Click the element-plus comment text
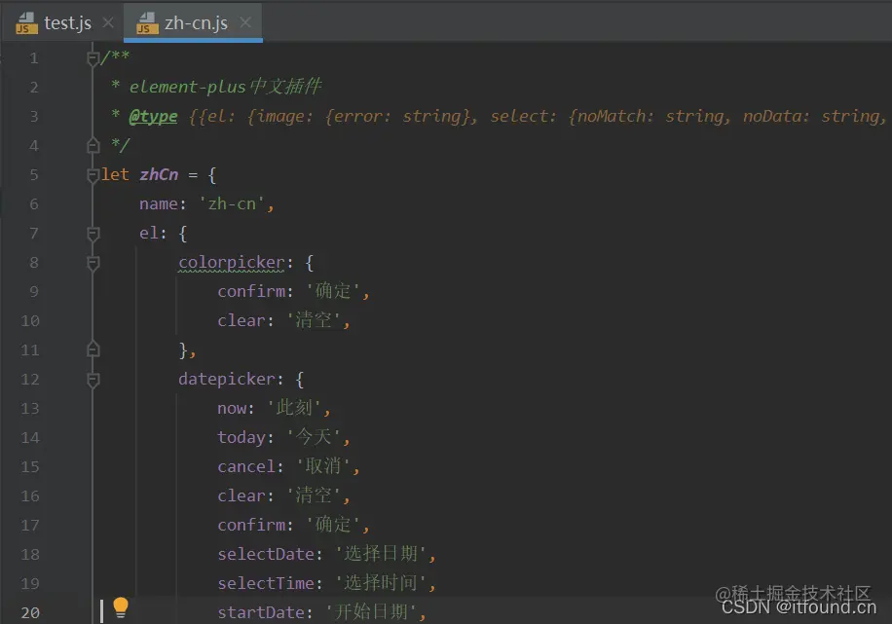 tap(225, 87)
